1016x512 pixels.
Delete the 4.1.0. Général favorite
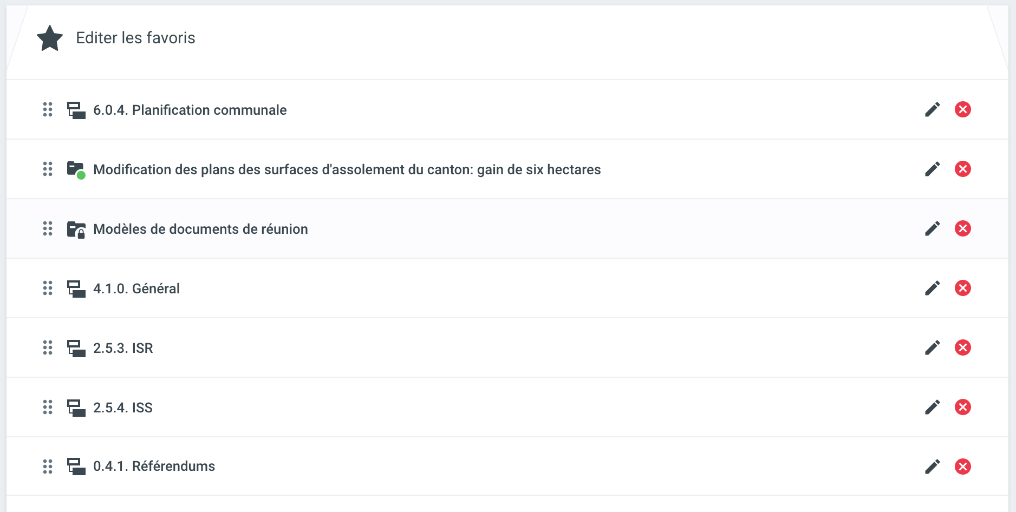pyautogui.click(x=962, y=288)
